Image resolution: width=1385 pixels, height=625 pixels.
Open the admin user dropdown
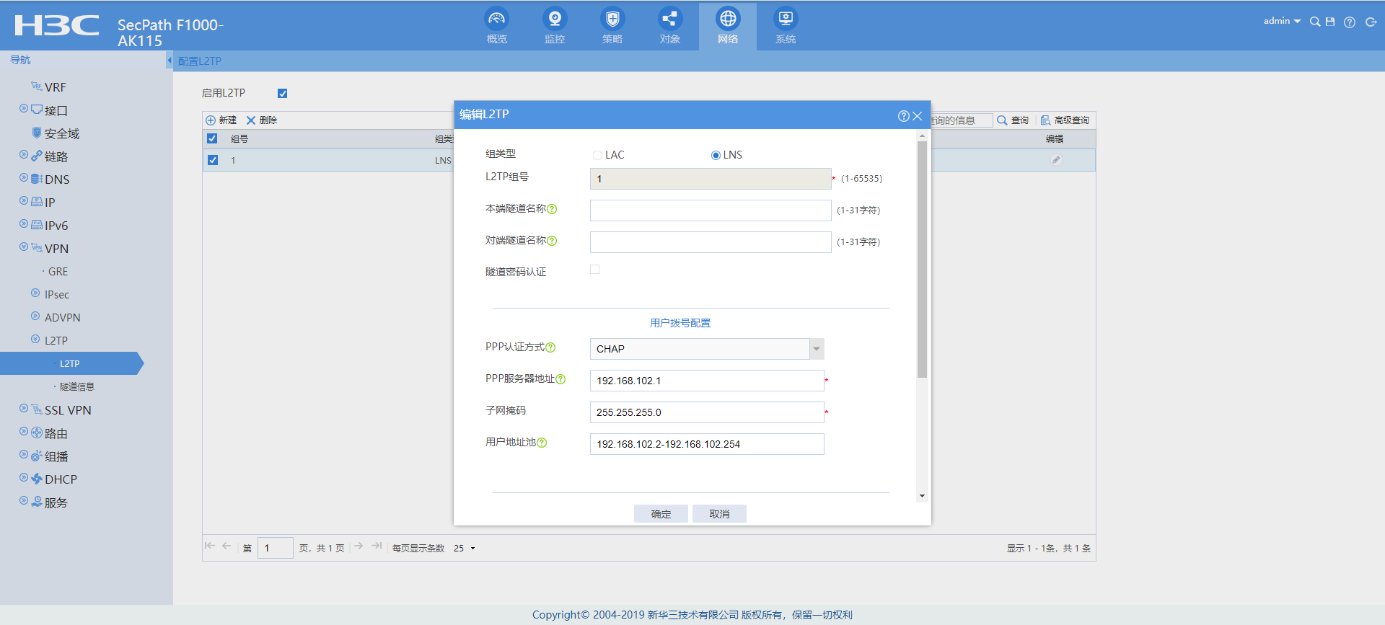1282,21
